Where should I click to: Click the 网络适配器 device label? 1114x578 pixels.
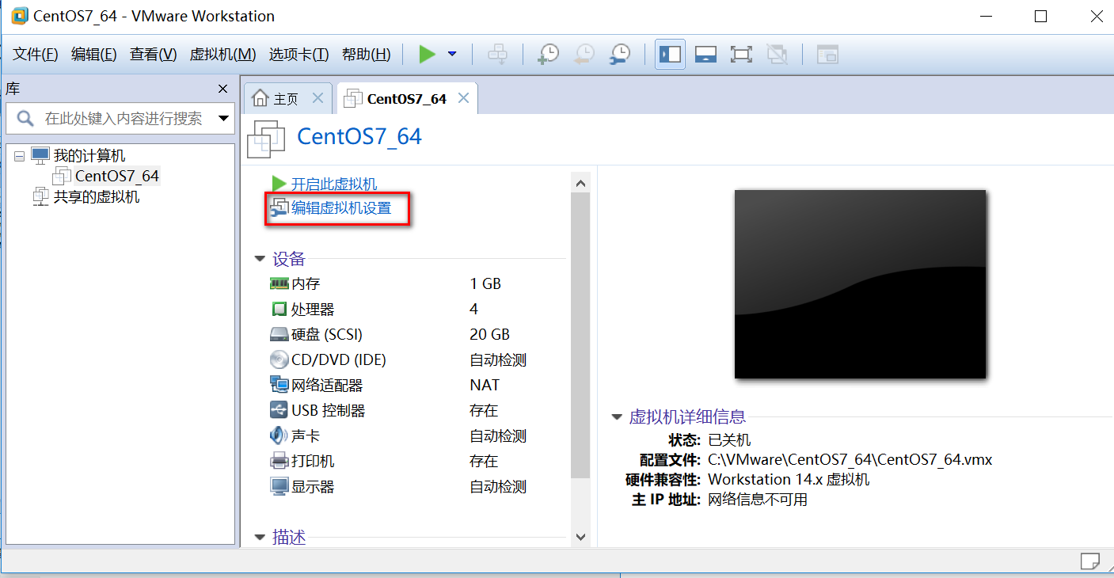tap(327, 385)
